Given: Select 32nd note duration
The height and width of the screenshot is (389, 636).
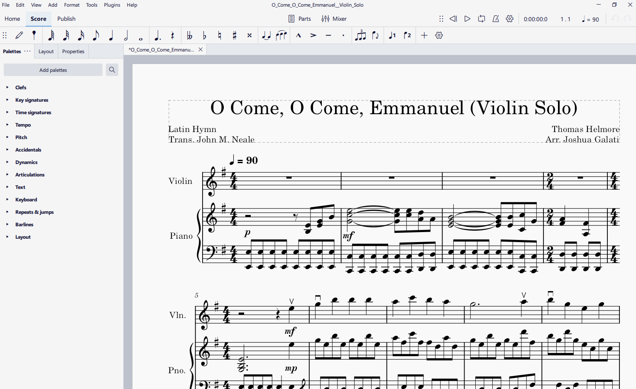Looking at the screenshot, I should click(x=66, y=35).
